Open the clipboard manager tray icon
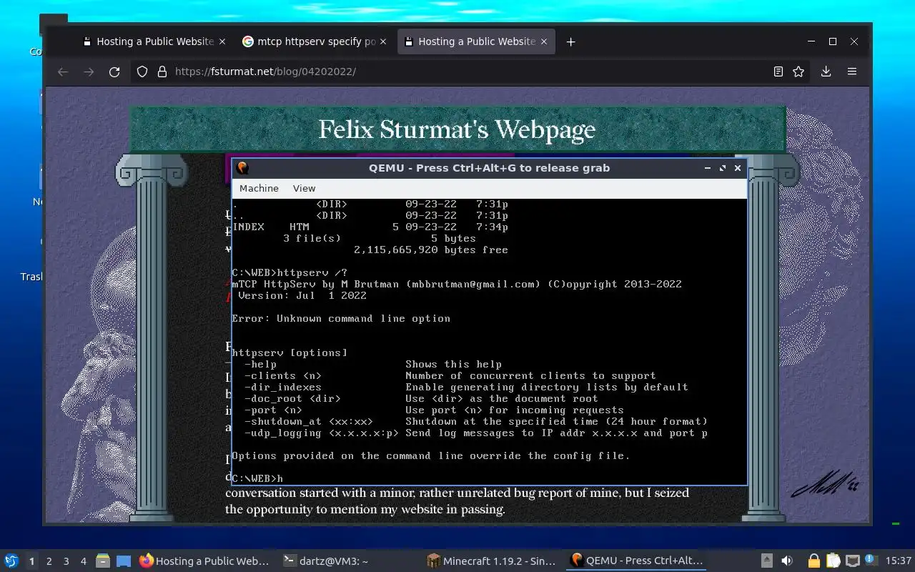The height and width of the screenshot is (572, 915). coord(833,561)
